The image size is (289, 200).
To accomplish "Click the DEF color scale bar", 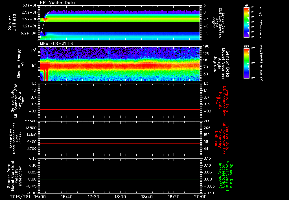I will 246,63.
